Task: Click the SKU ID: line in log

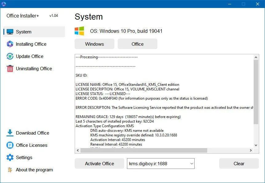Action: click(x=81, y=75)
